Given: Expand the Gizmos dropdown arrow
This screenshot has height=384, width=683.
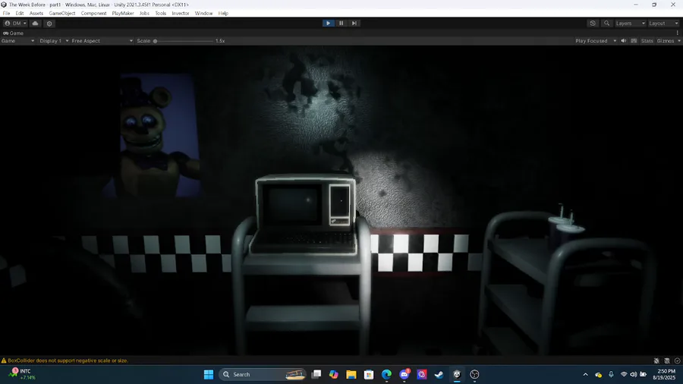Looking at the screenshot, I should (678, 40).
